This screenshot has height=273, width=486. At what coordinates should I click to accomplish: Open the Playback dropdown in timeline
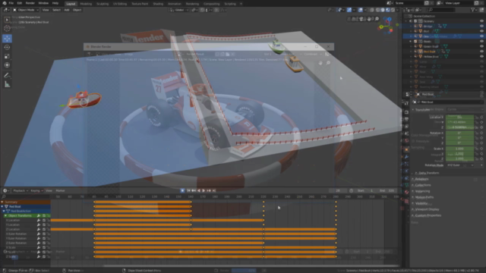(x=21, y=190)
